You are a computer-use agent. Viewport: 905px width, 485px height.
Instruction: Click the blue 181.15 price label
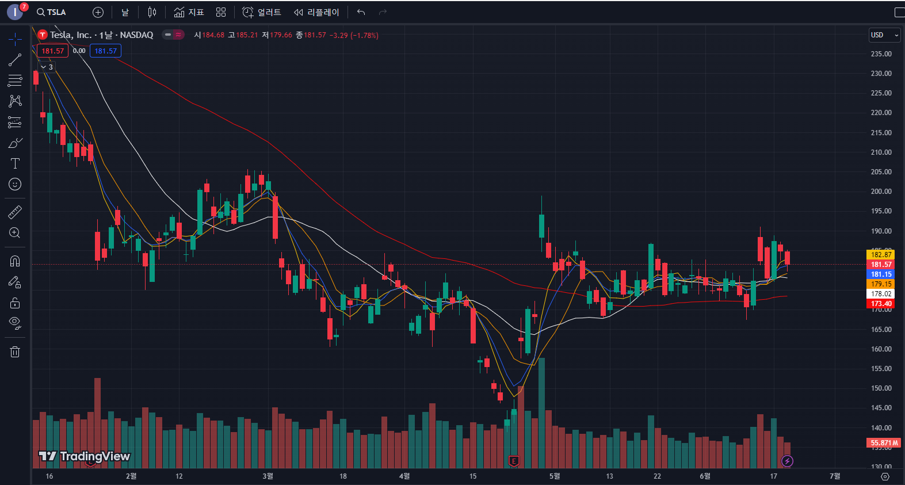881,274
